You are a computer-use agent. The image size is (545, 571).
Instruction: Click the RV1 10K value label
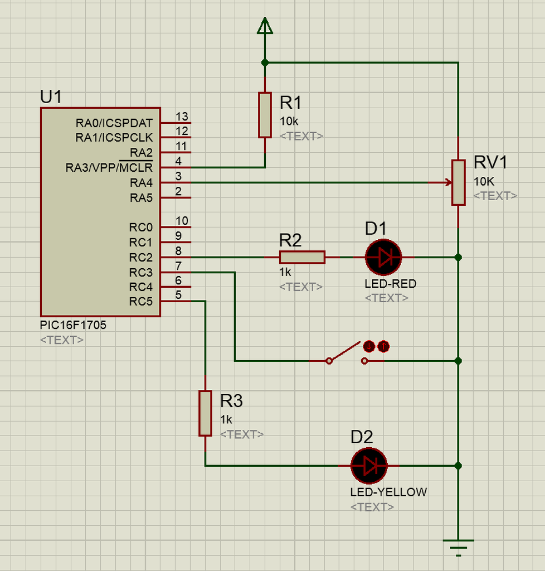[x=484, y=181]
